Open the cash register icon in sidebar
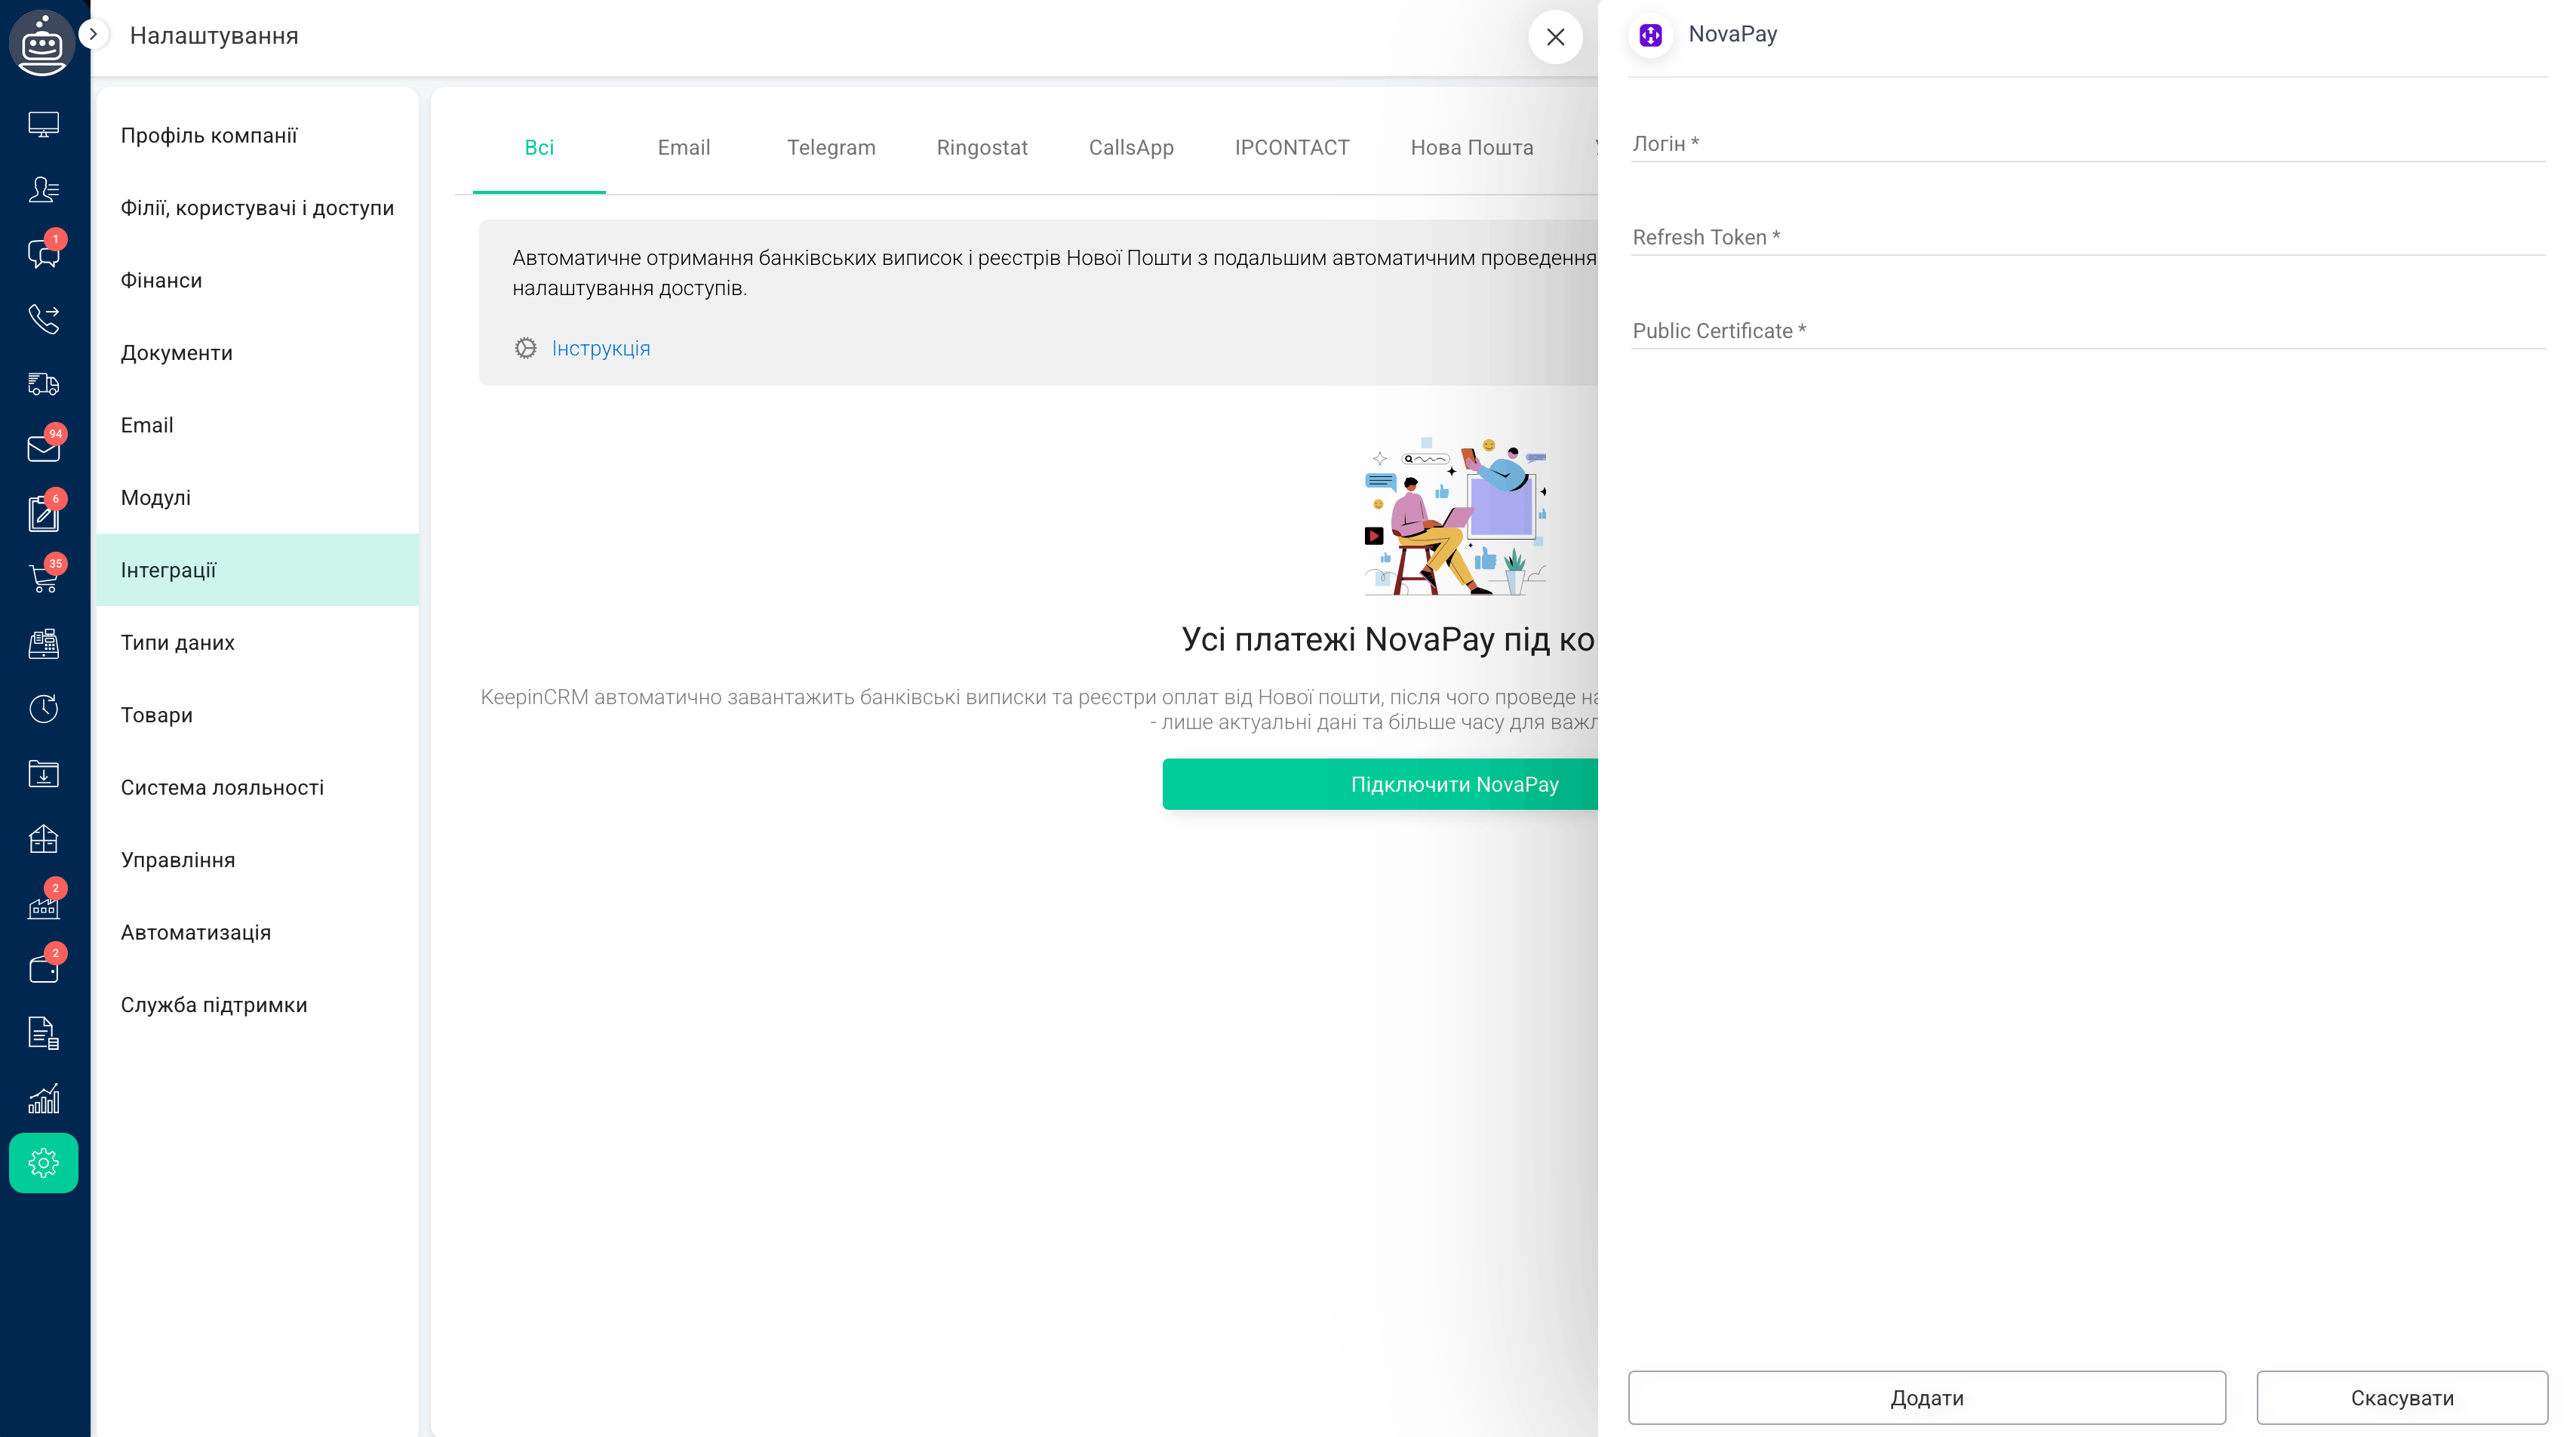 click(x=43, y=644)
